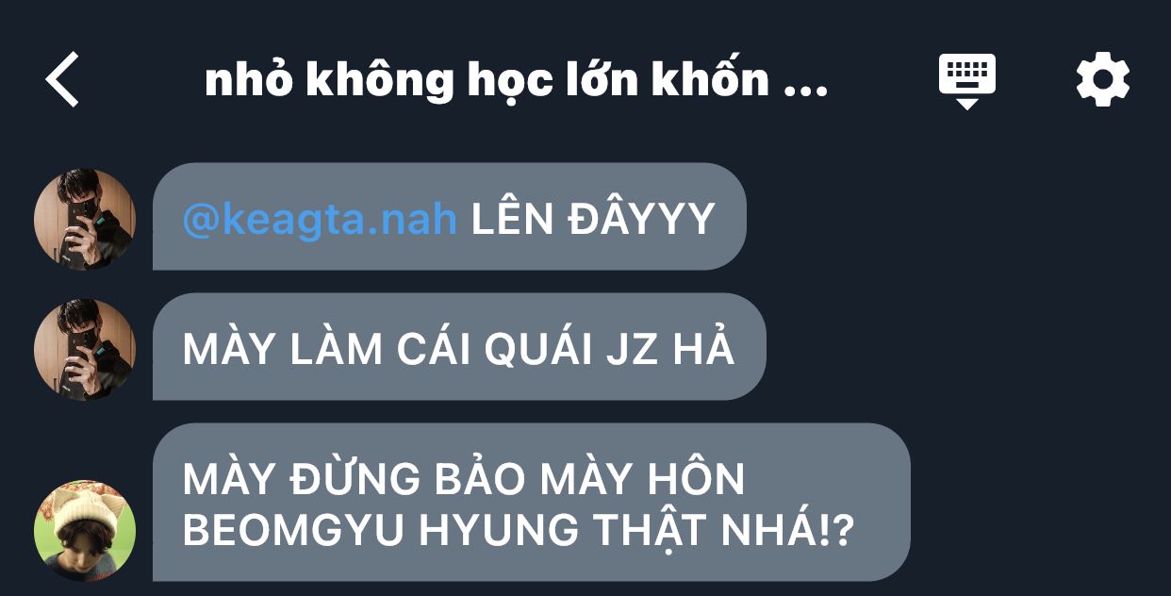Select the MÀY LÀM CÁI QUÁI JZ HẢ bubble
Image resolution: width=1171 pixels, height=596 pixels.
coord(459,347)
